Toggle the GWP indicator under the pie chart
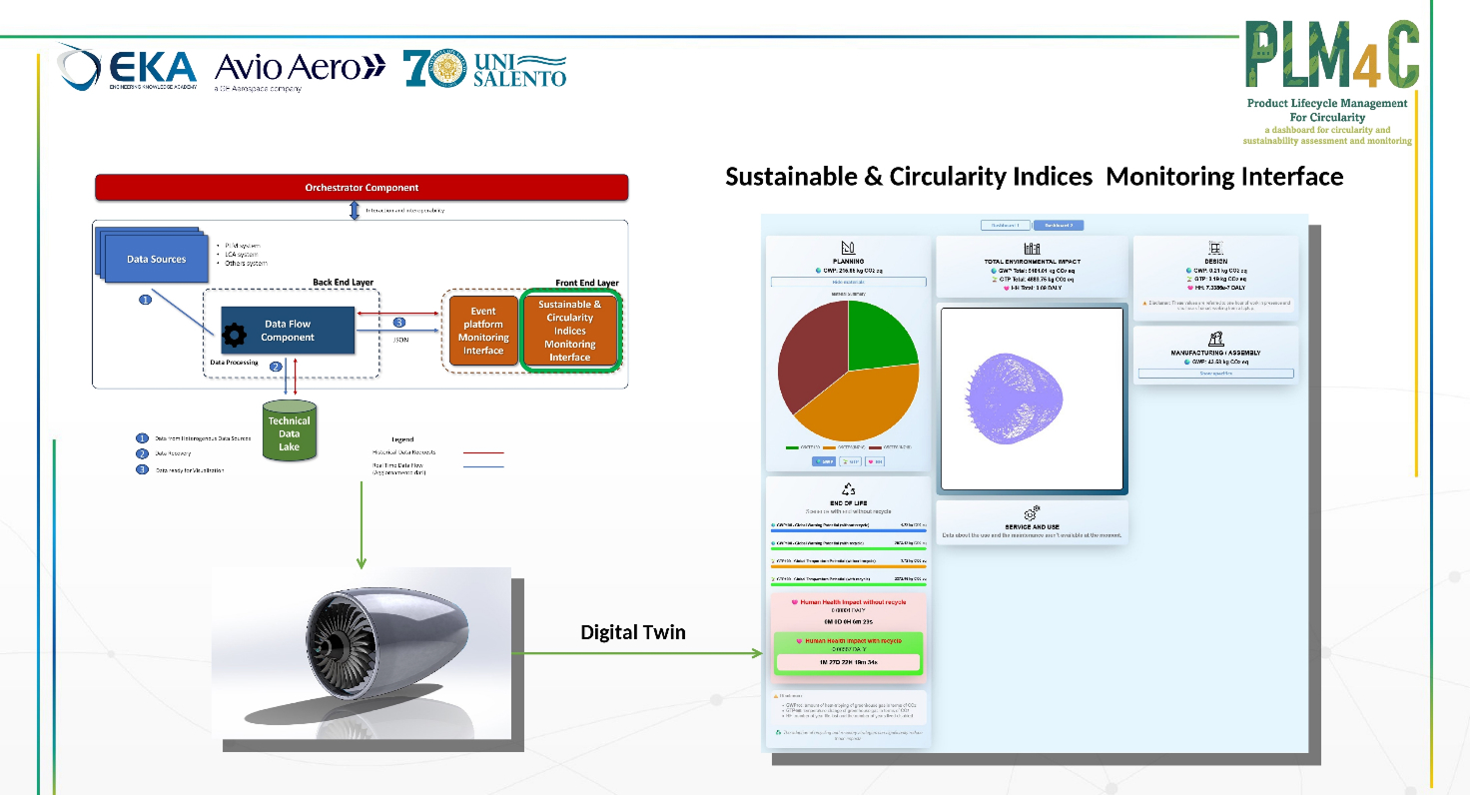The height and width of the screenshot is (795, 1470). click(x=823, y=461)
